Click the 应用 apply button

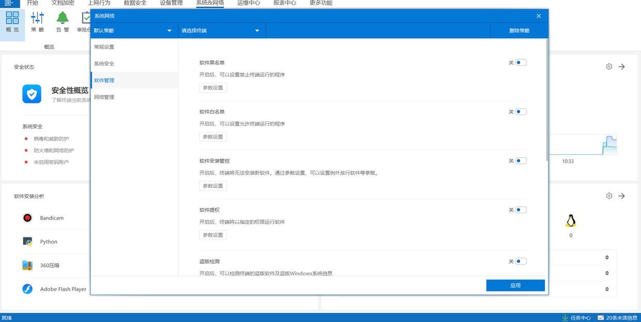515,285
